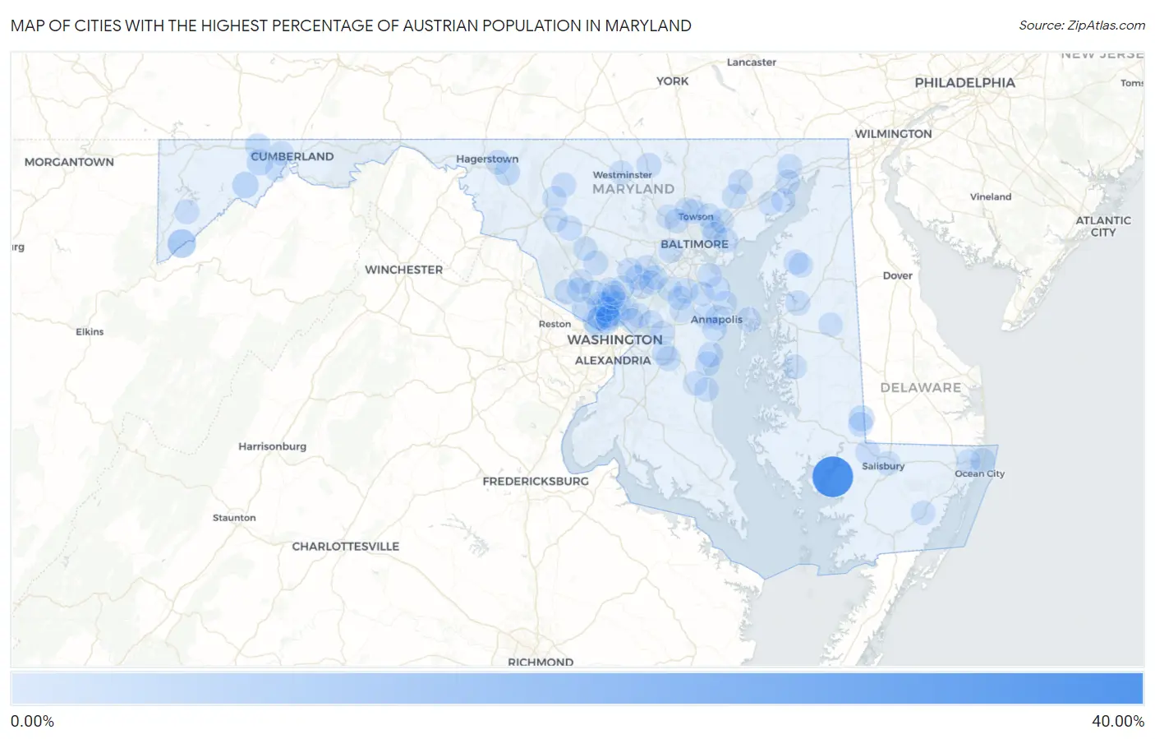Screen dimensions: 1155x739
Task: Click the 'RICHMOND' map label
Action: tap(541, 662)
